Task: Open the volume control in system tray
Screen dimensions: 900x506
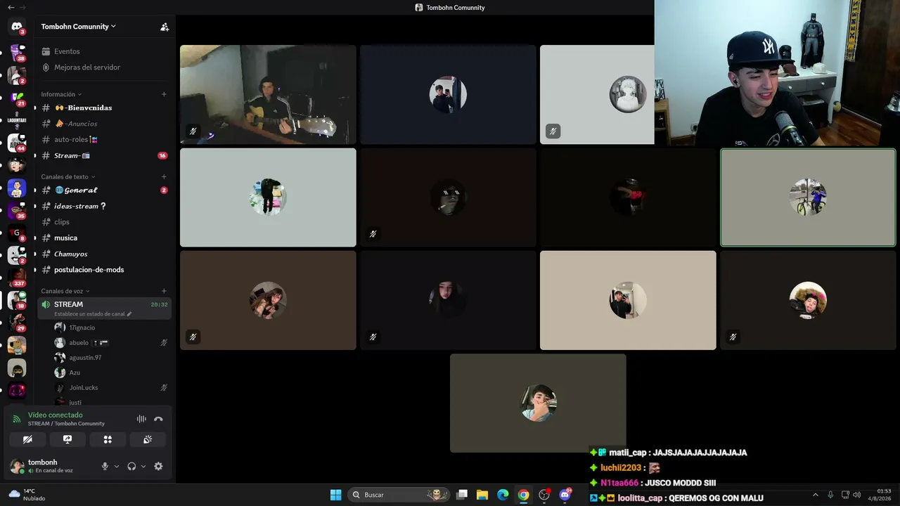Action: [856, 495]
